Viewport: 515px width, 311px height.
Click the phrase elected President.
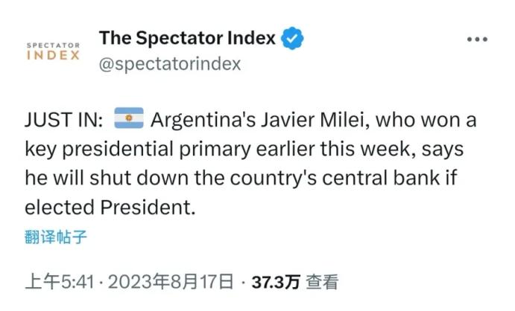[x=110, y=208]
